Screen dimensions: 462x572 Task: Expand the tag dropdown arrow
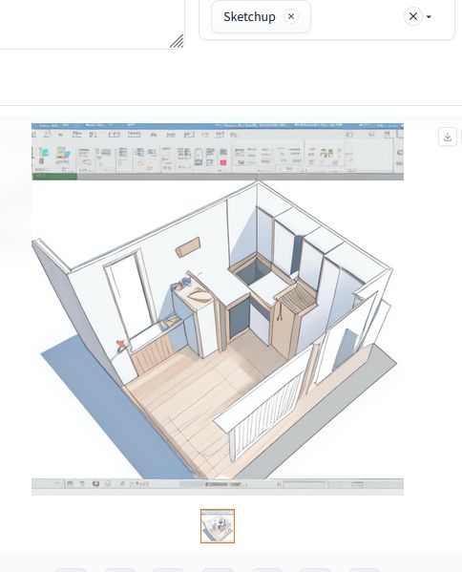[429, 17]
